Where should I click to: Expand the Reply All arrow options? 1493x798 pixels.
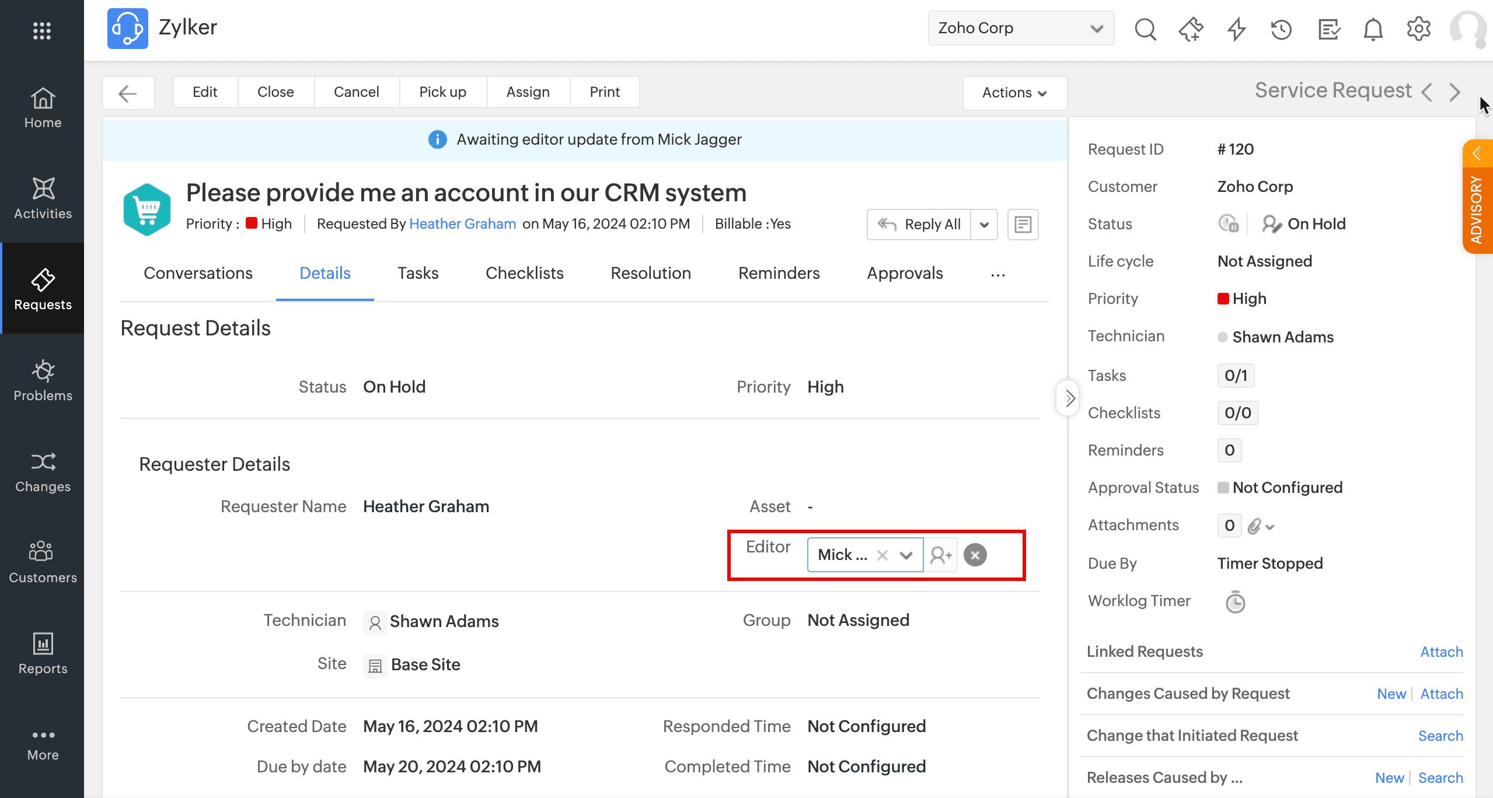(x=984, y=225)
